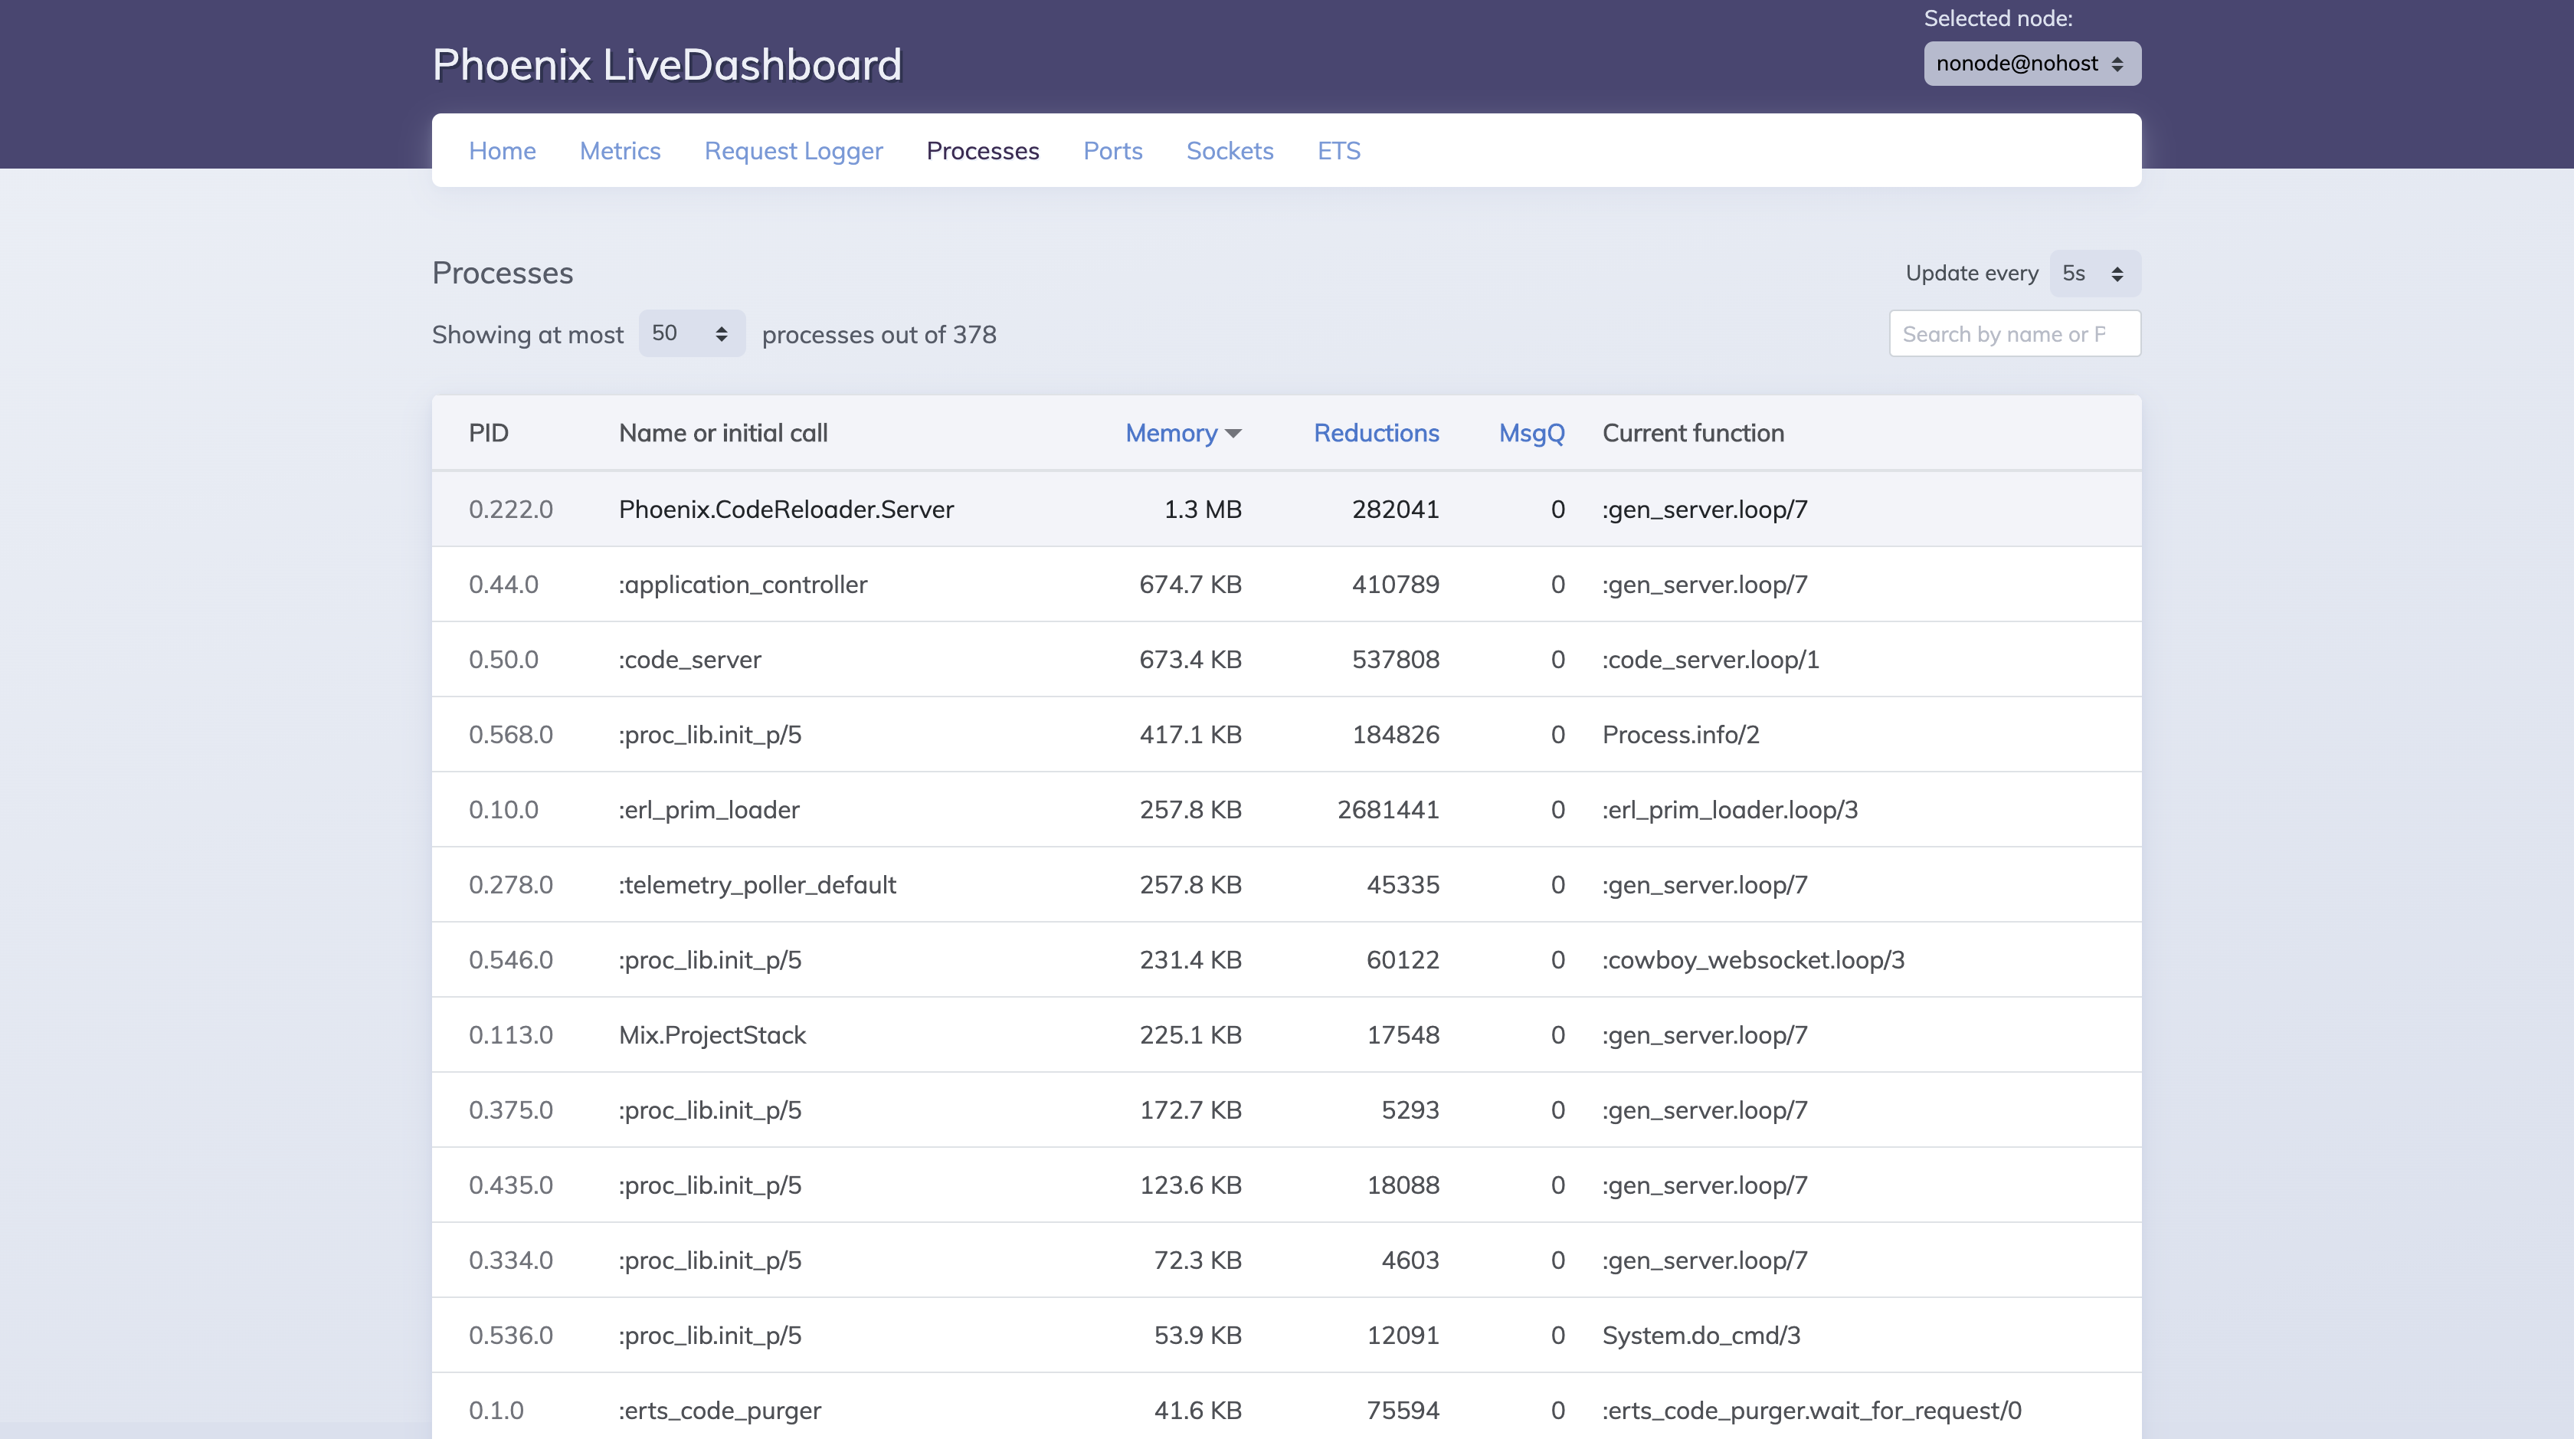Switch to the Processes tab
The height and width of the screenshot is (1439, 2574).
[983, 149]
